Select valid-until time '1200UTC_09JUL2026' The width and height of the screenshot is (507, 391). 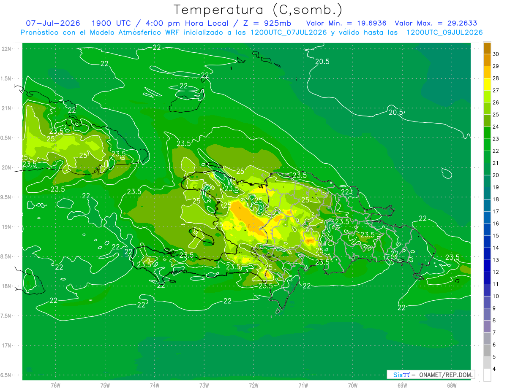point(444,32)
